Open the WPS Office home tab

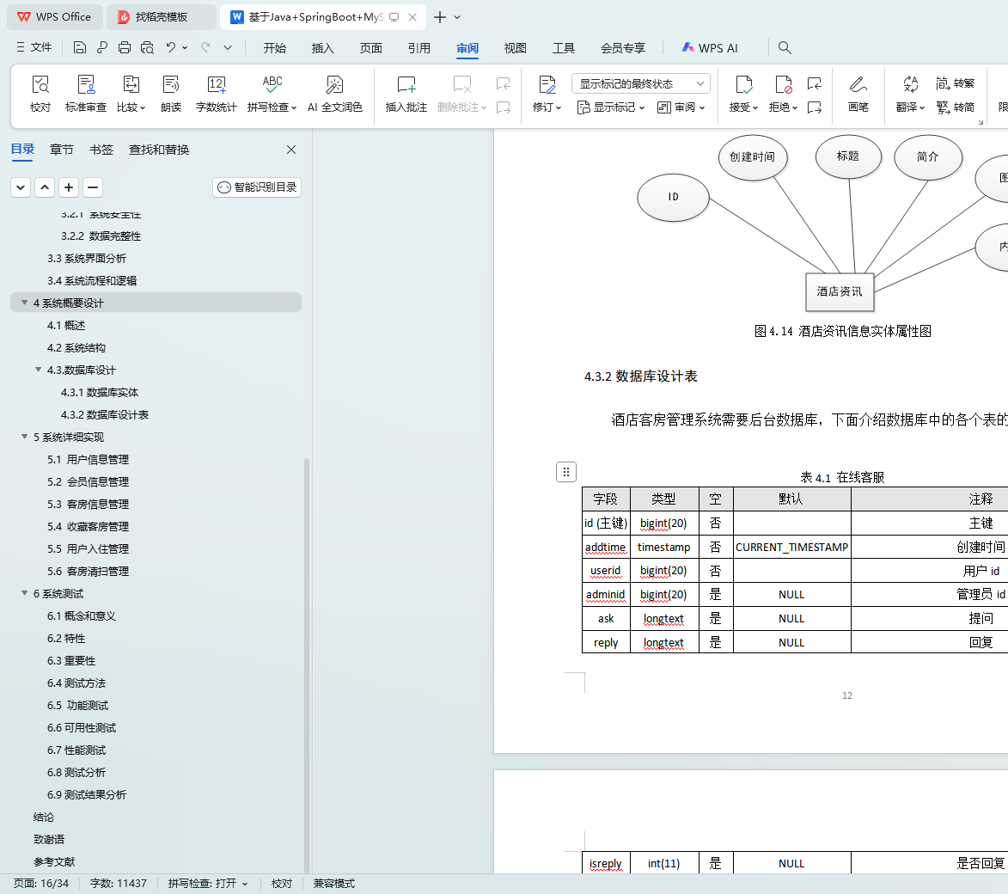55,16
